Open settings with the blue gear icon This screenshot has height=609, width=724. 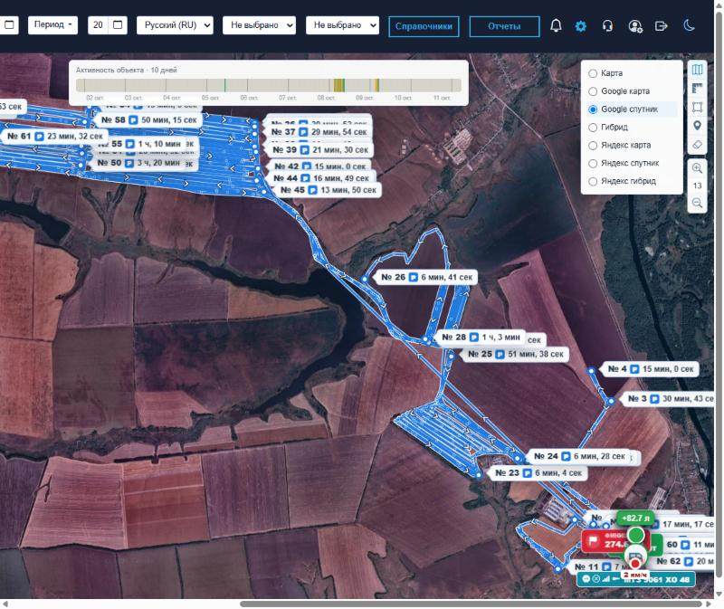tap(581, 26)
